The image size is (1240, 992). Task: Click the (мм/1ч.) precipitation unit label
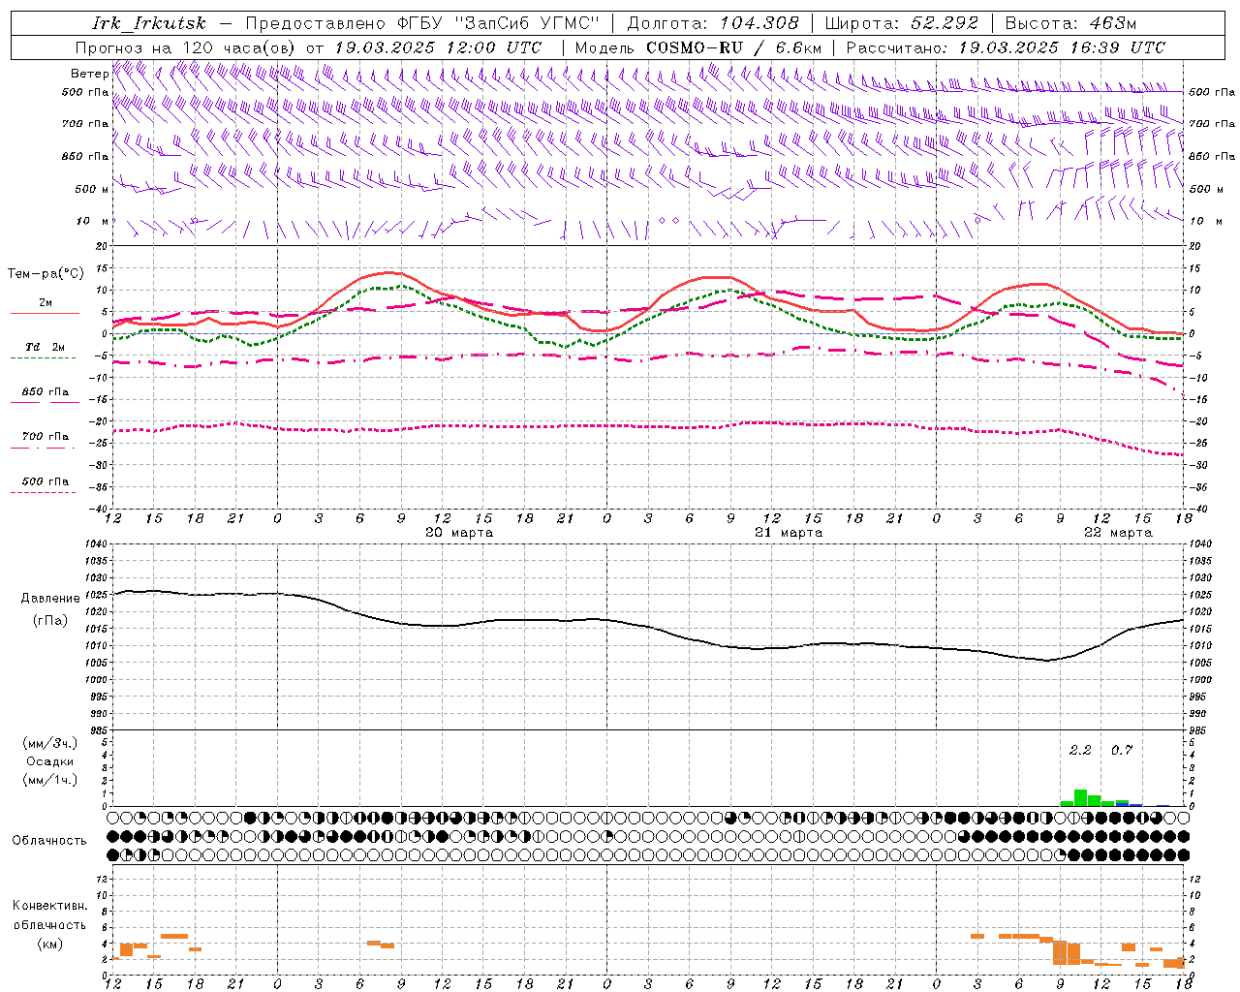coord(50,780)
